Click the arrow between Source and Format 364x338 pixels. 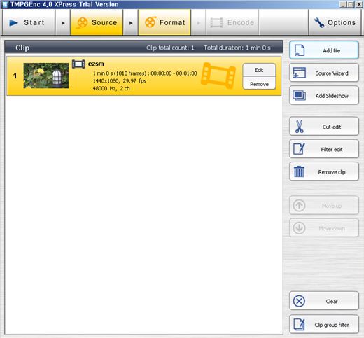point(131,23)
